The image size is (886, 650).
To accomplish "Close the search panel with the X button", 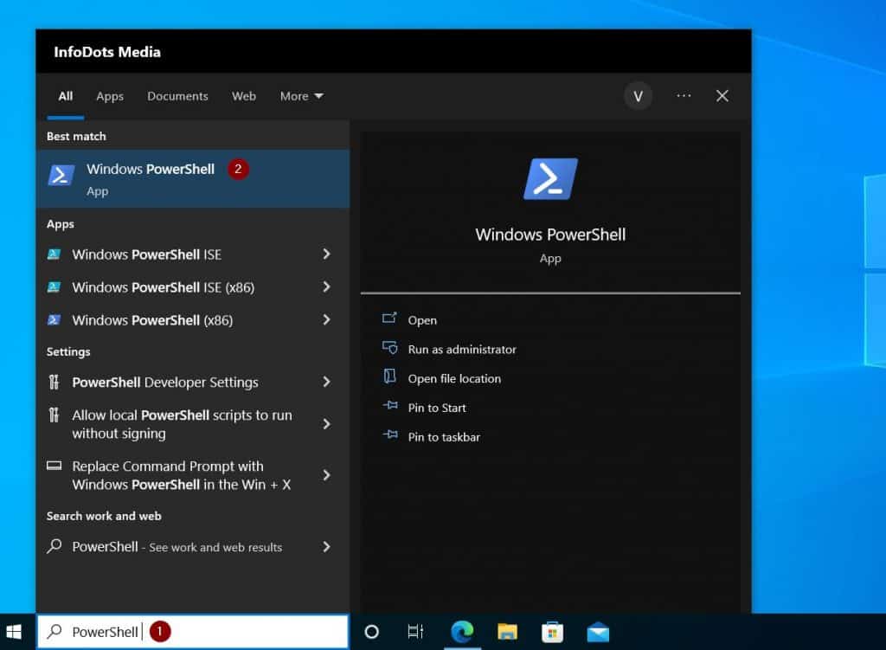I will [x=722, y=96].
